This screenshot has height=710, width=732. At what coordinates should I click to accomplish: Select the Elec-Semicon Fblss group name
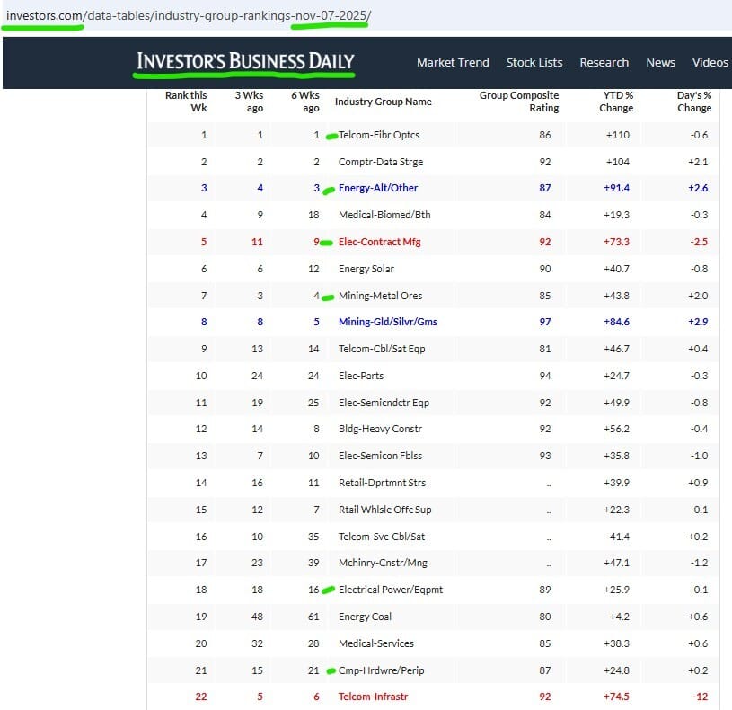pyautogui.click(x=381, y=456)
